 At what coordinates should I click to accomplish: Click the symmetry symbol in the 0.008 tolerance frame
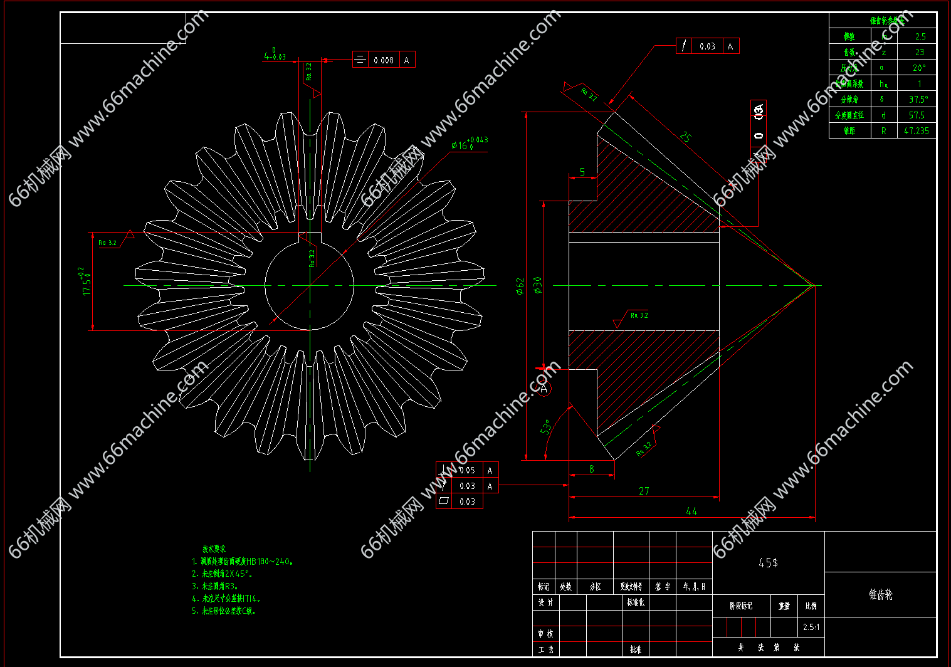coord(360,60)
